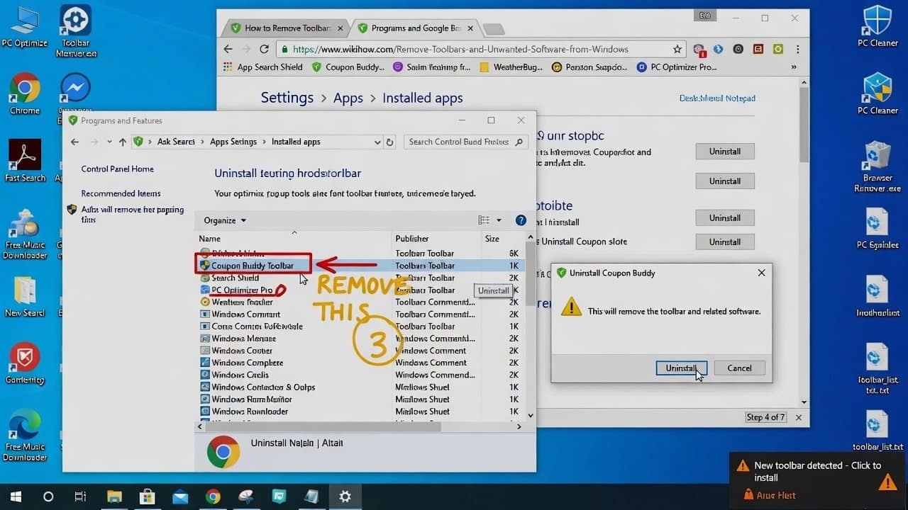Image resolution: width=908 pixels, height=510 pixels.
Task: Open the Windows Start menu
Action: 16,497
